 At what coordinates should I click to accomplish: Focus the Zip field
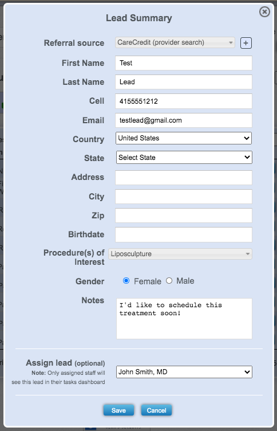click(183, 215)
